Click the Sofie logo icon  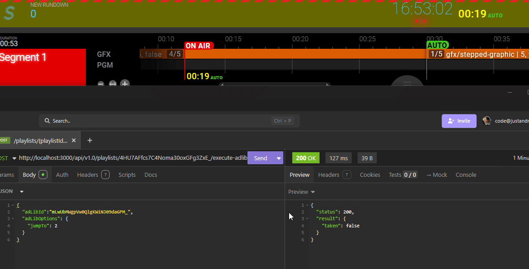pyautogui.click(x=9, y=13)
